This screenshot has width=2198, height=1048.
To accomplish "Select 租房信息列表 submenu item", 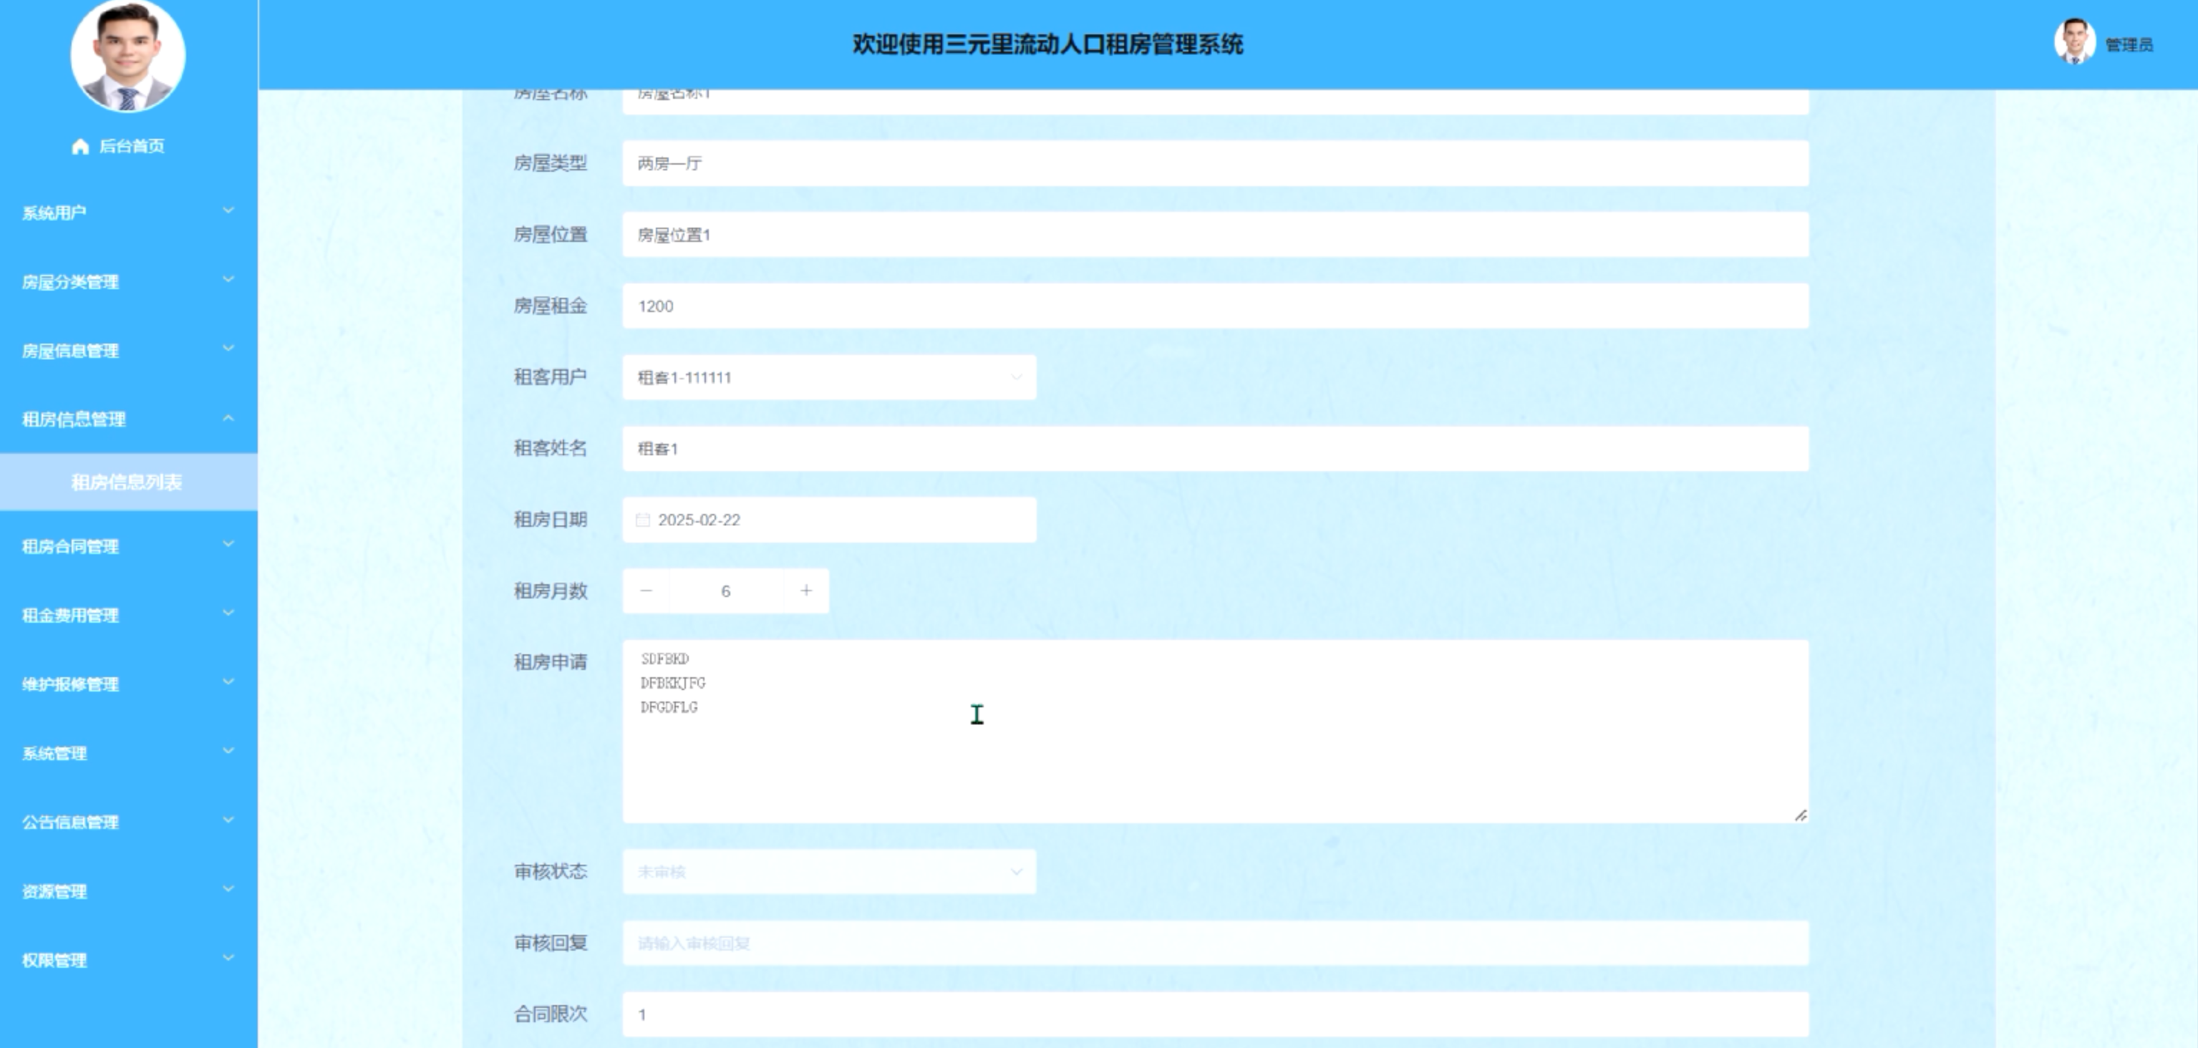I will point(126,482).
